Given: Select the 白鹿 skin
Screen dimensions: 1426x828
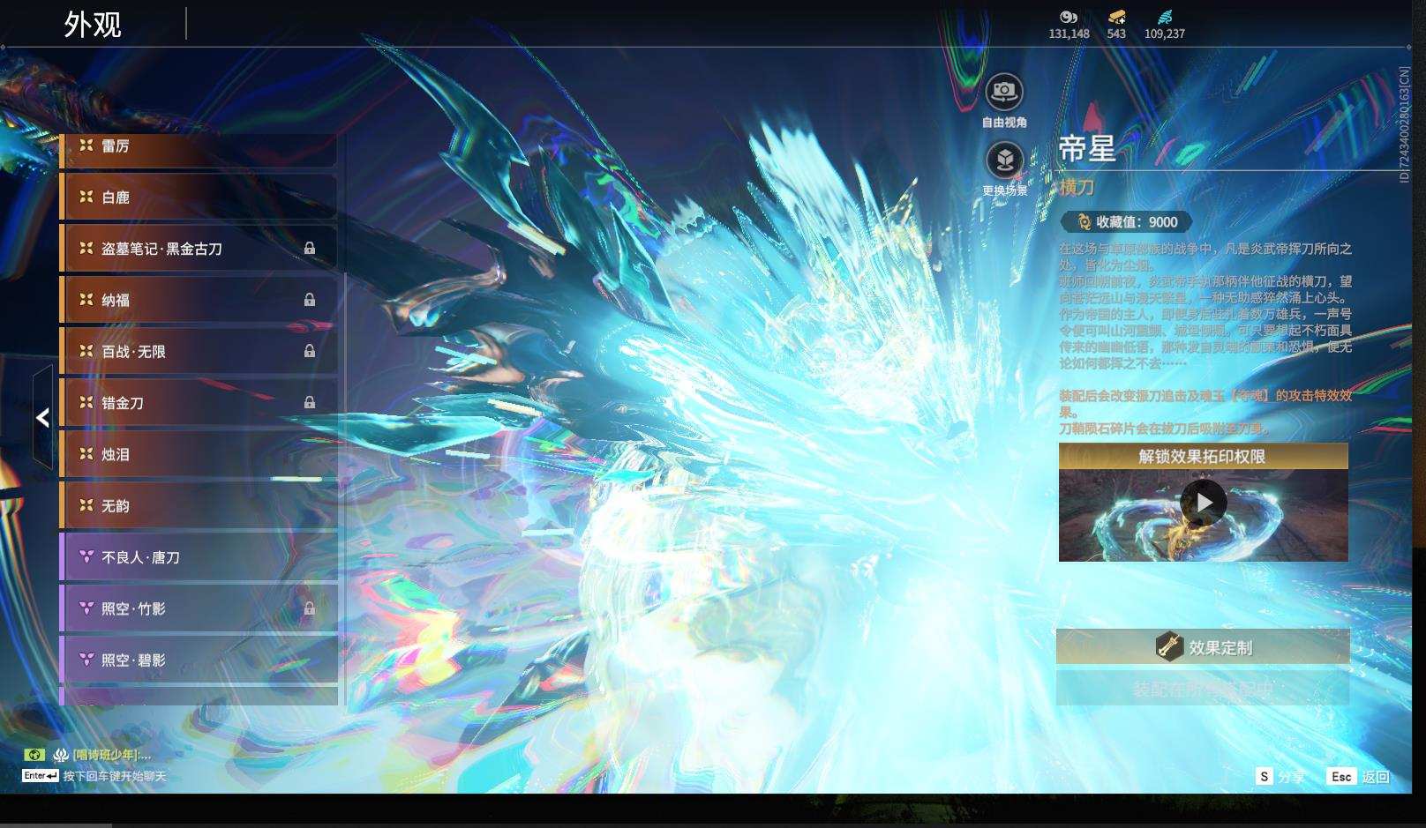Looking at the screenshot, I should (199, 198).
